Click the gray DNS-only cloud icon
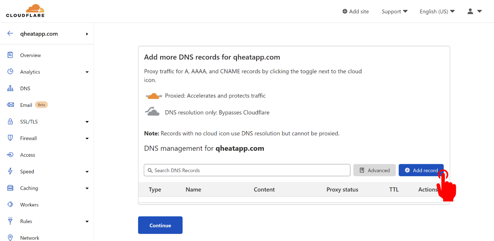 coord(152,112)
